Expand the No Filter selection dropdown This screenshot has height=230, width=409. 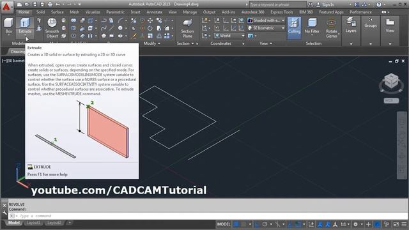pos(312,34)
